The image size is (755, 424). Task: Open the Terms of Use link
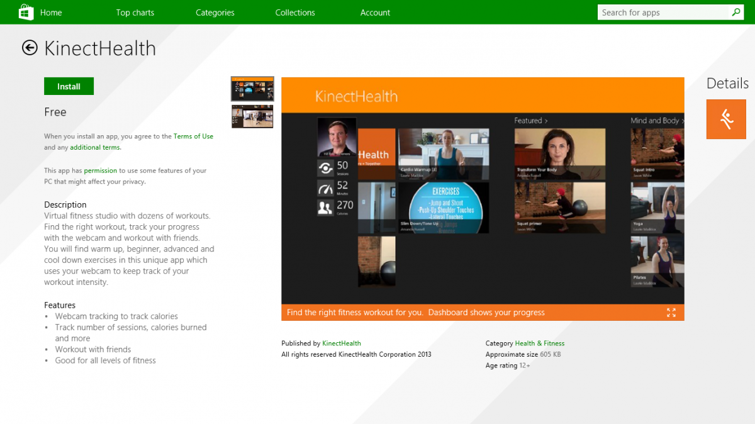pyautogui.click(x=193, y=137)
